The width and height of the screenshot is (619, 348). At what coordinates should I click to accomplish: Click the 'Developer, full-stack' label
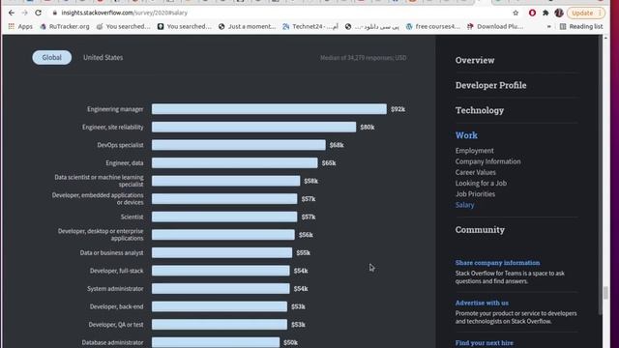(116, 271)
